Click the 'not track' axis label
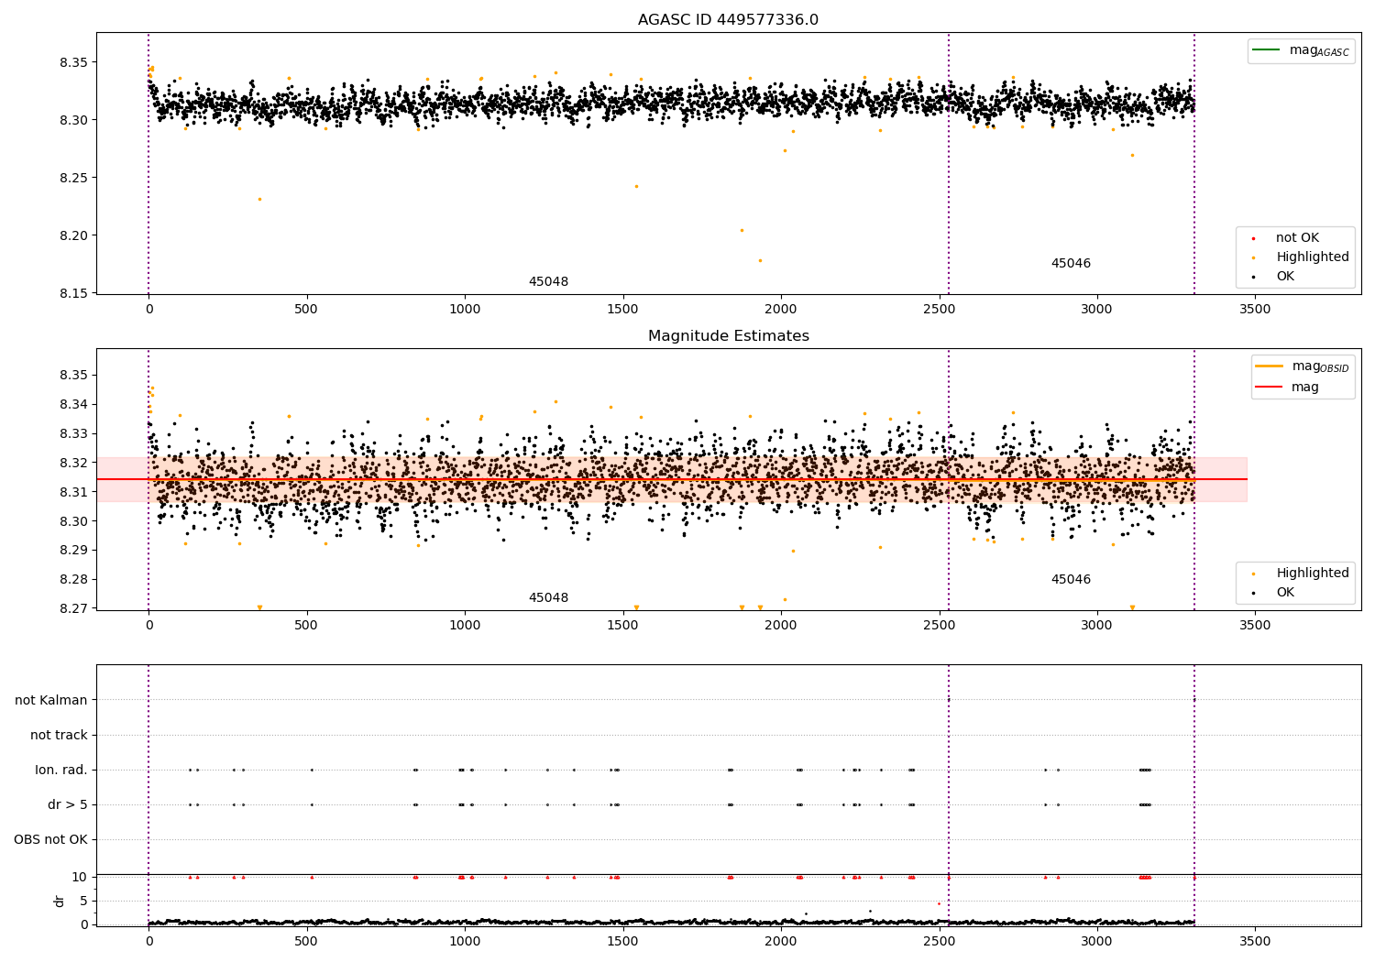 pyautogui.click(x=59, y=736)
